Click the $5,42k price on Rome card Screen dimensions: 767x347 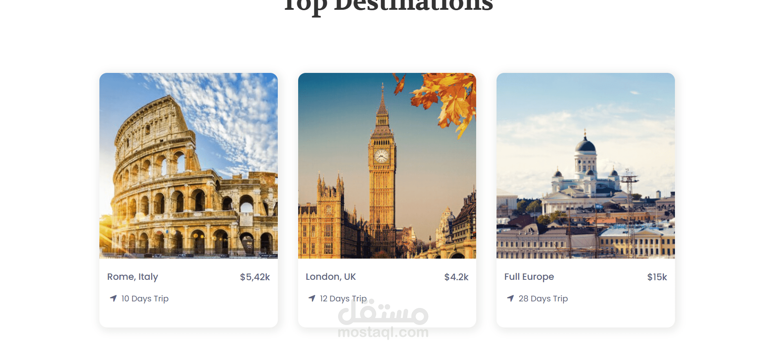255,277
